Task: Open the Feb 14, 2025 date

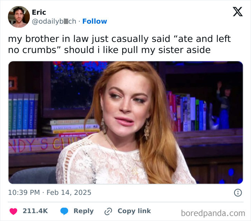Action: click(69, 192)
